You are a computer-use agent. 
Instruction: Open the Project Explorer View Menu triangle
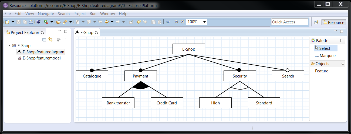pos(66,38)
